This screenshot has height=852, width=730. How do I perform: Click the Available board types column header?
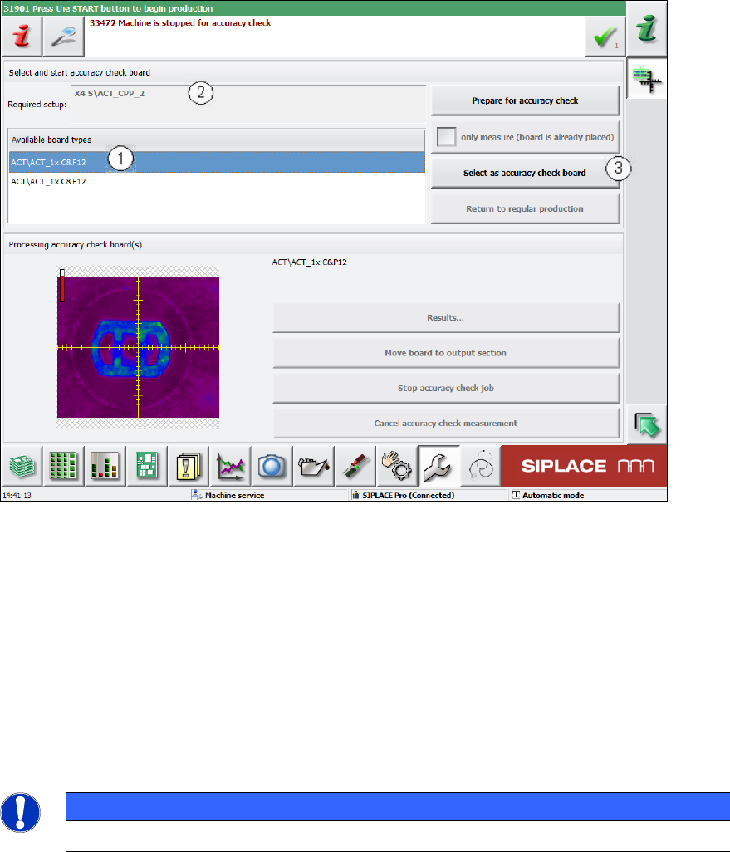click(x=217, y=140)
